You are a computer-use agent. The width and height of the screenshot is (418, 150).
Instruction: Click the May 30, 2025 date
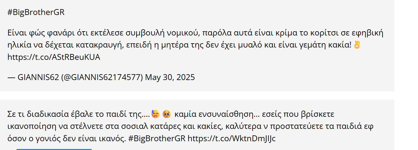point(170,77)
